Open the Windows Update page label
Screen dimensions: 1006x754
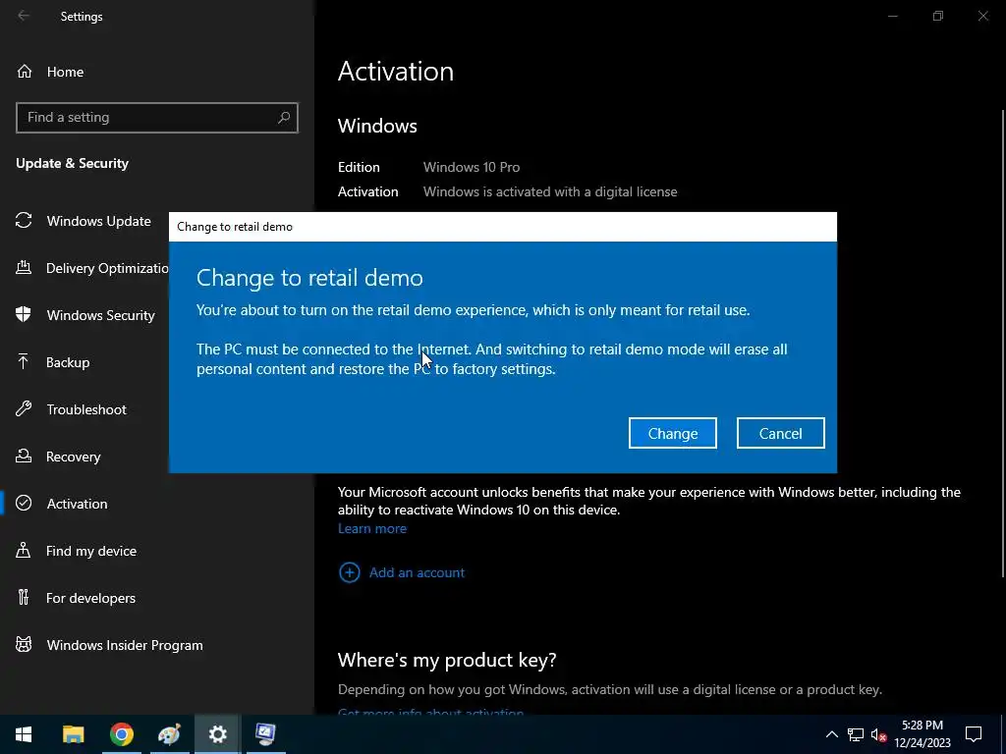pos(99,221)
